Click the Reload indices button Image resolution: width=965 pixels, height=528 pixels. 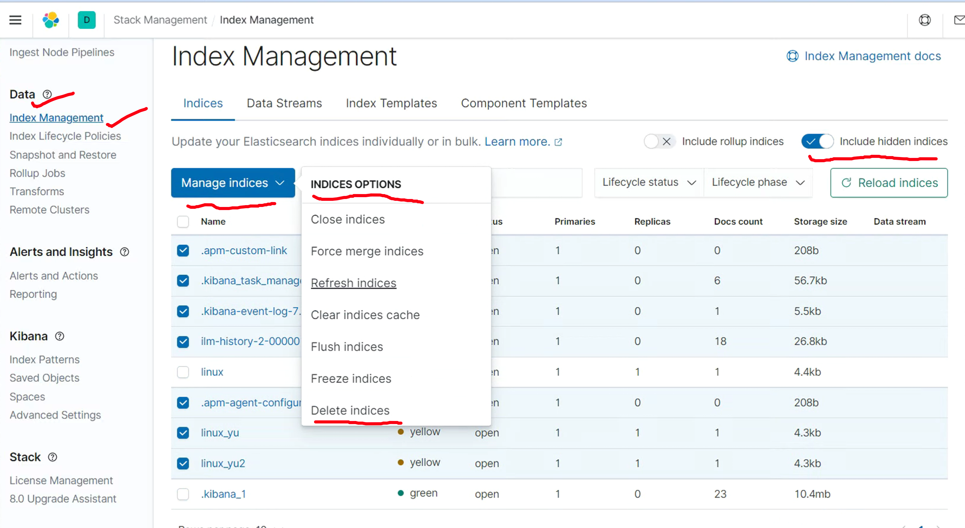pyautogui.click(x=889, y=183)
